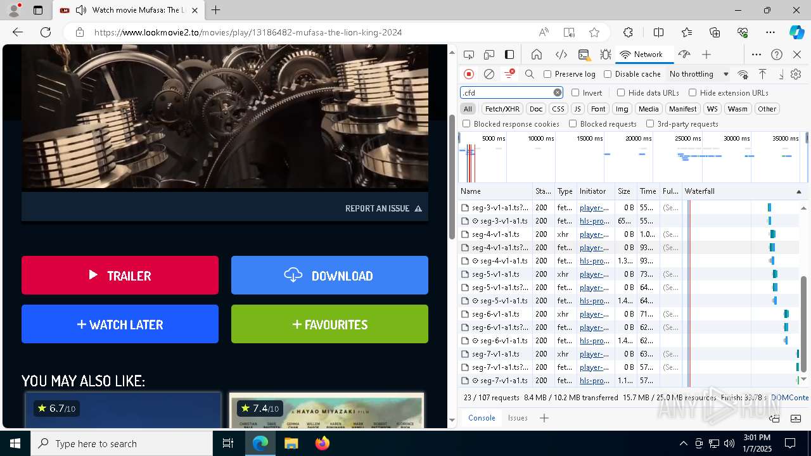Image resolution: width=811 pixels, height=456 pixels.
Task: Open the Inspect element picker tool
Action: tap(469, 54)
